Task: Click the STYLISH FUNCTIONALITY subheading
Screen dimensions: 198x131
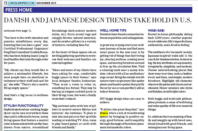Action: [x=24, y=105]
